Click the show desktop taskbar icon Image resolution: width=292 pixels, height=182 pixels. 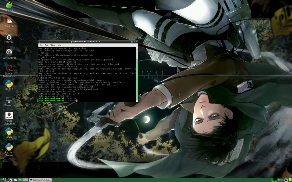point(15,180)
